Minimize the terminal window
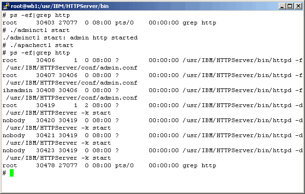305x194 pixels. coord(281,6)
